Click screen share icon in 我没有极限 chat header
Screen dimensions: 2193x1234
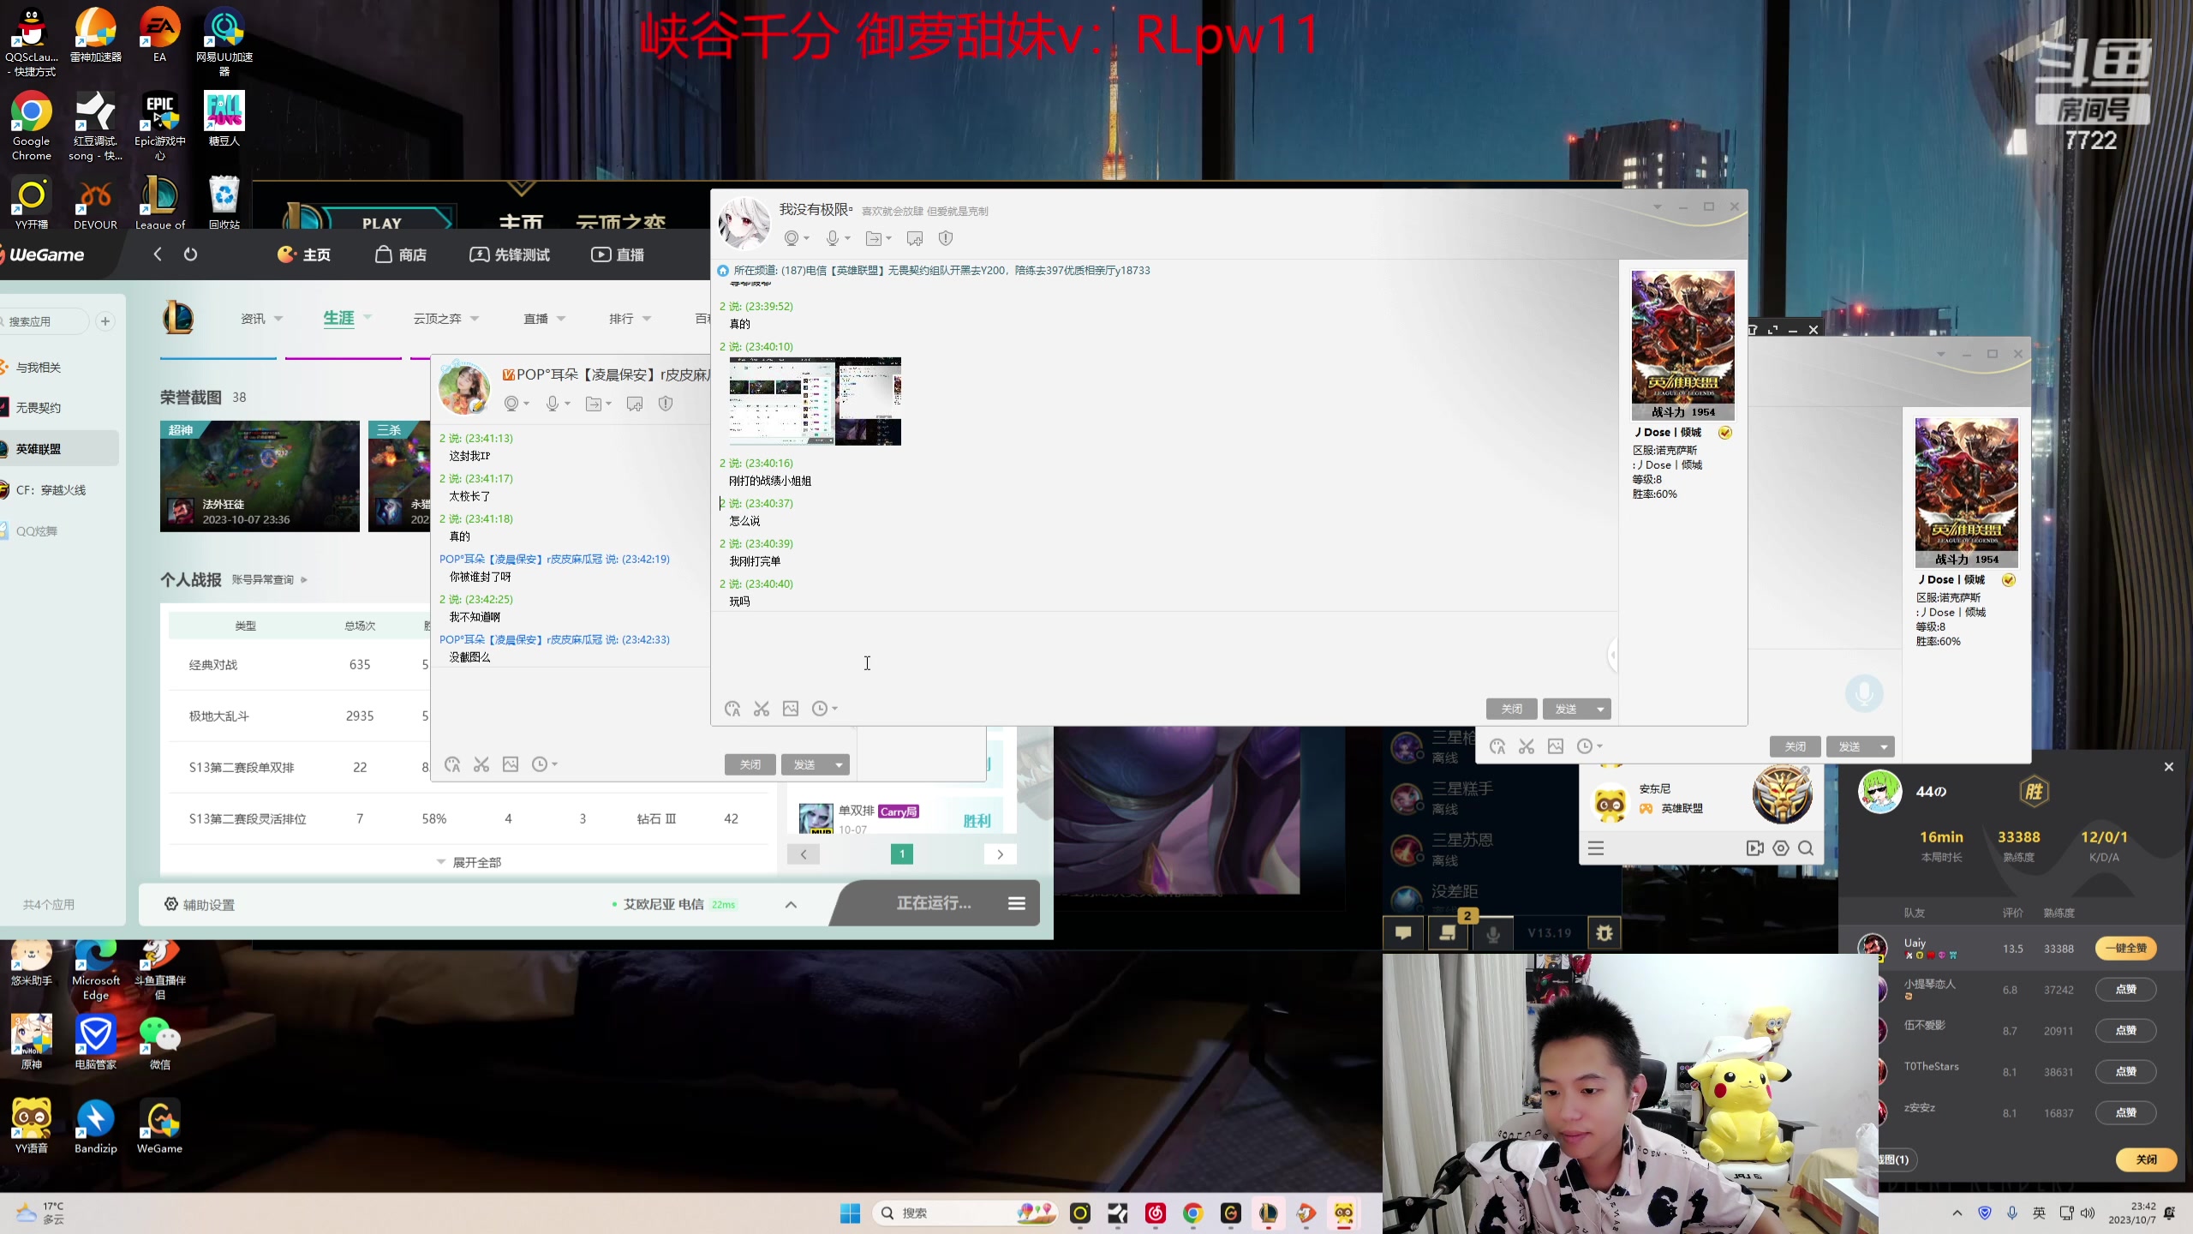(915, 238)
